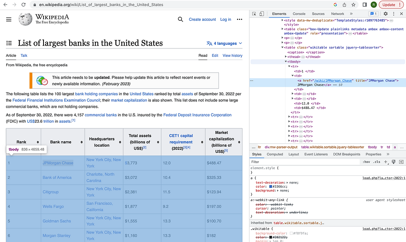Sort by Bank name column arrows

[x=82, y=142]
